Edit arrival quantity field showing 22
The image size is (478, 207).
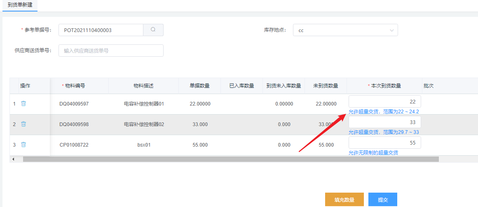coord(384,101)
